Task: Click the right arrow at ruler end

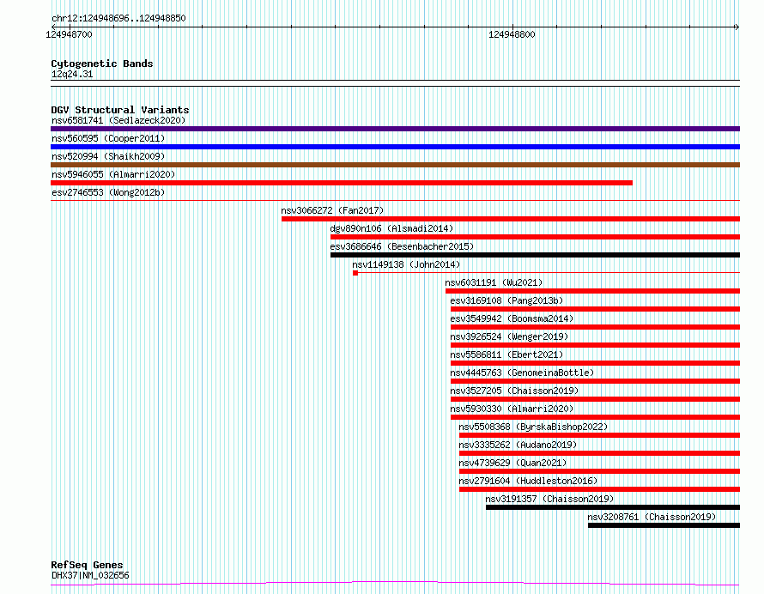Action: coord(737,27)
